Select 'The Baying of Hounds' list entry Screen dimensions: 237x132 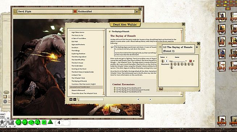tap(79, 81)
